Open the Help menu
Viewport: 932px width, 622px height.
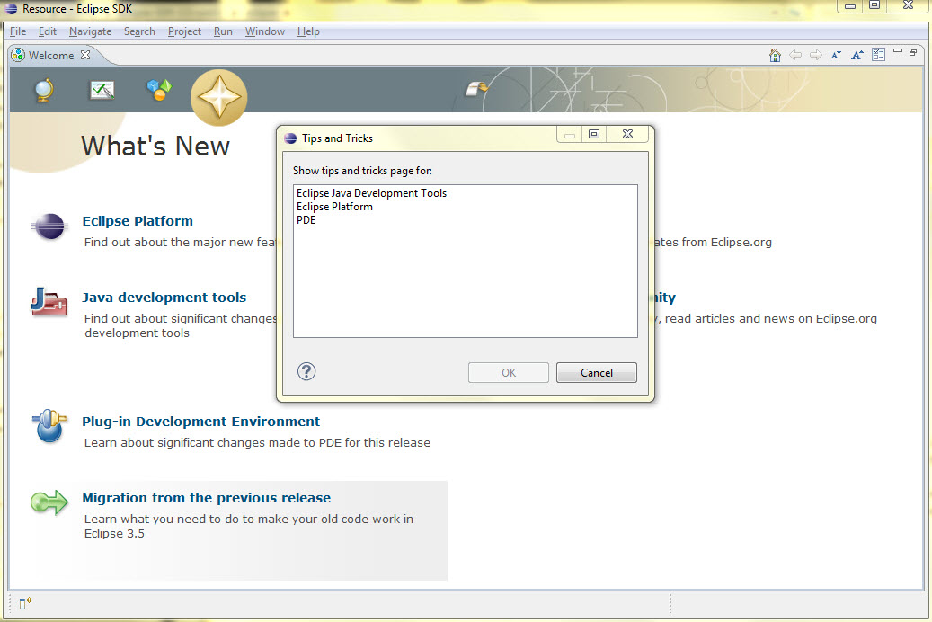pos(308,31)
